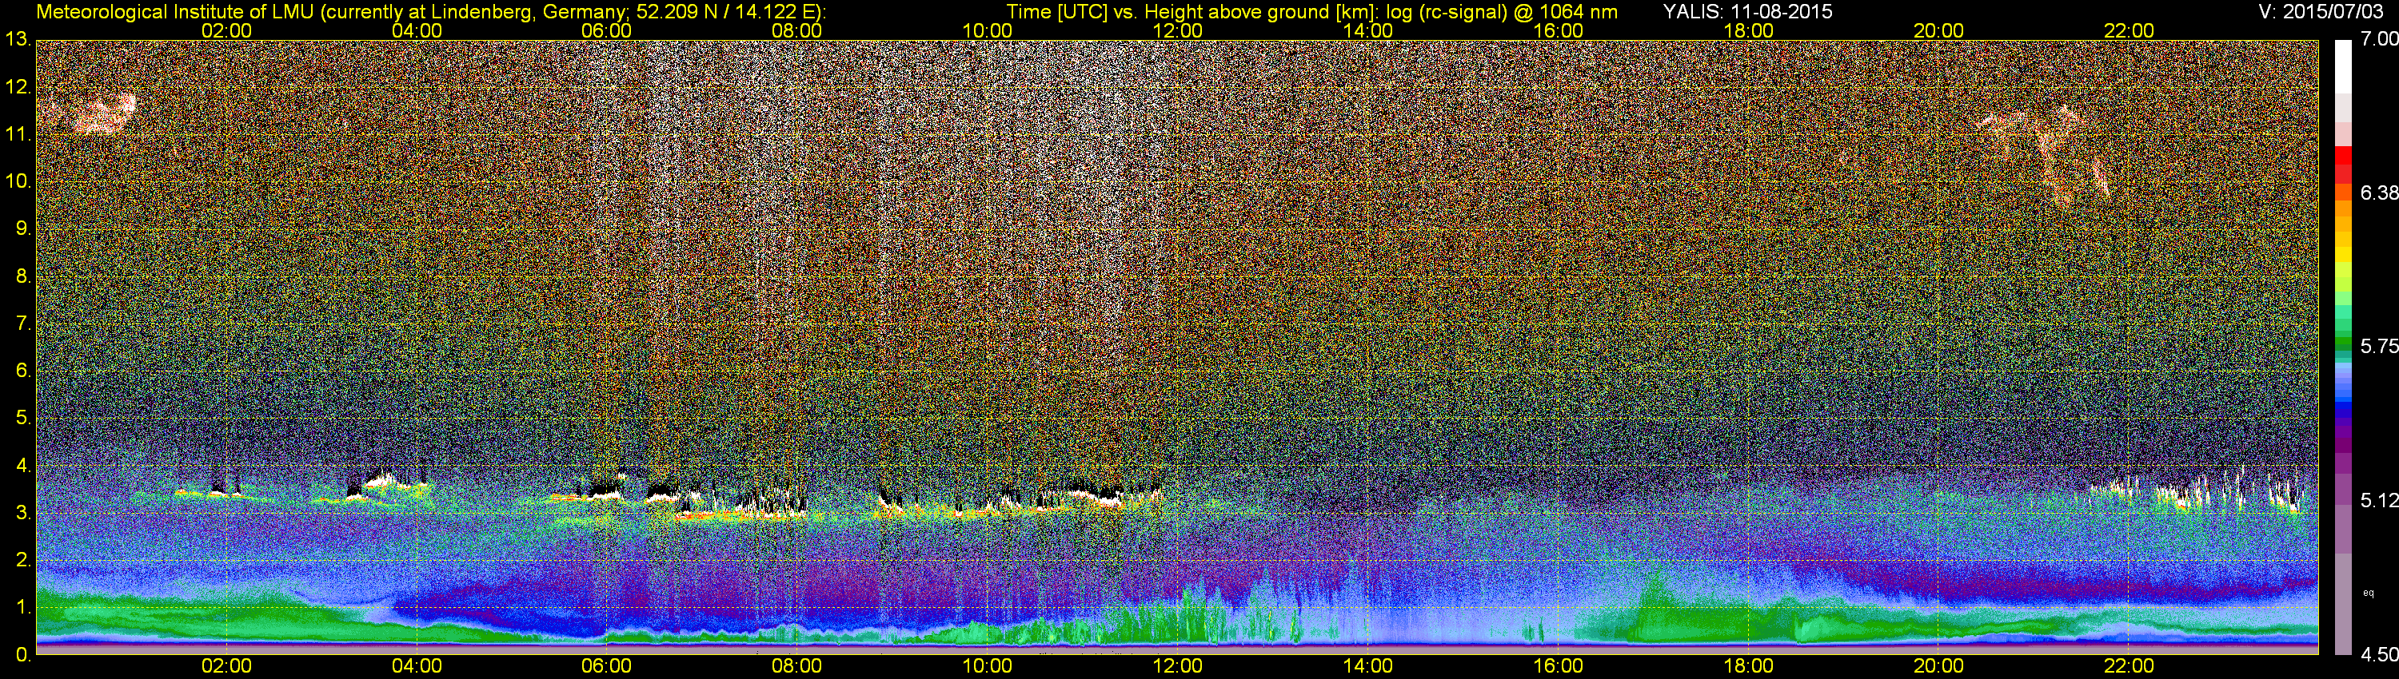Image resolution: width=2399 pixels, height=679 pixels.
Task: Select the 12:00 label on the top time axis
Action: [x=1177, y=30]
